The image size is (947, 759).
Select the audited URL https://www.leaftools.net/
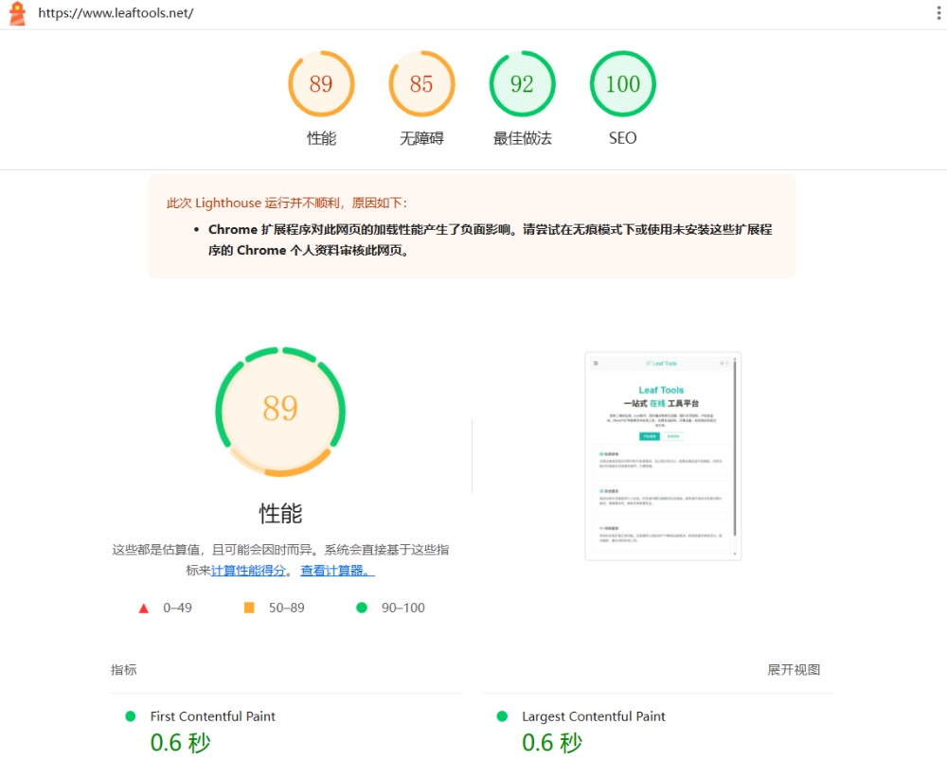[116, 13]
